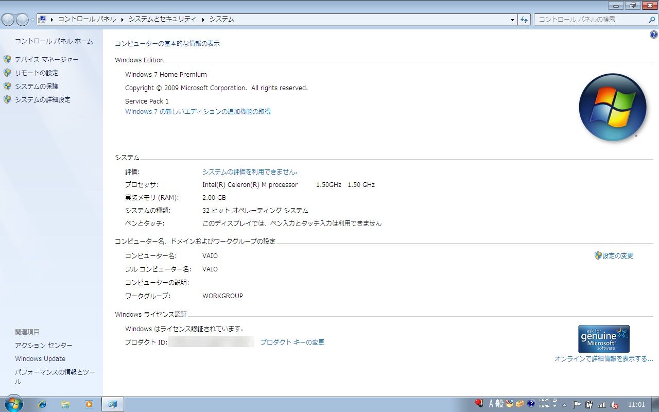The width and height of the screenshot is (659, 412).
Task: Click the network signal tray icon
Action: point(602,405)
